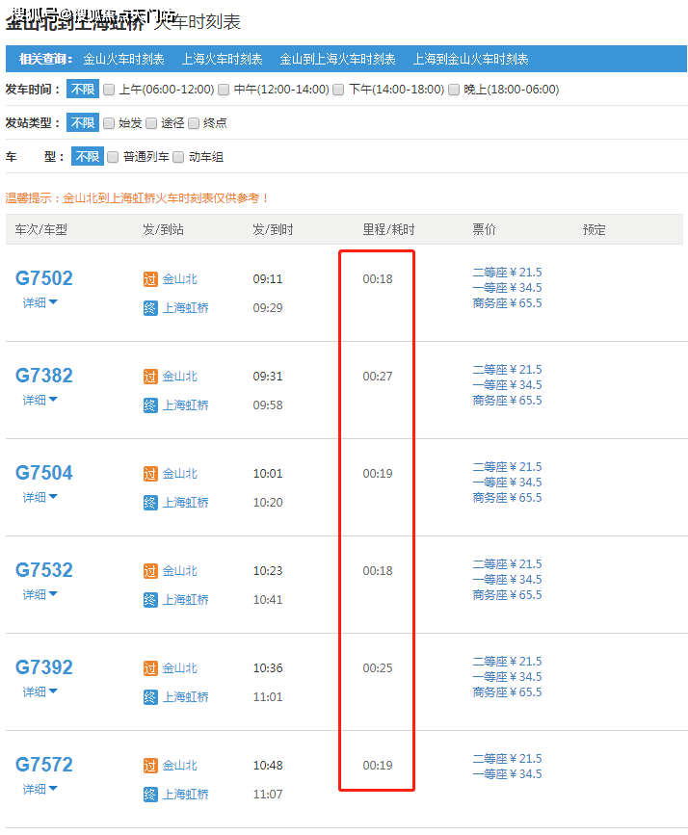The image size is (688, 835).
Task: Check the 晚上(18:00-06:00) time filter
Action: click(454, 90)
